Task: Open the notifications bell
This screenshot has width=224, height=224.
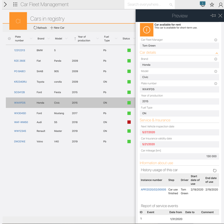Action: point(202,4)
